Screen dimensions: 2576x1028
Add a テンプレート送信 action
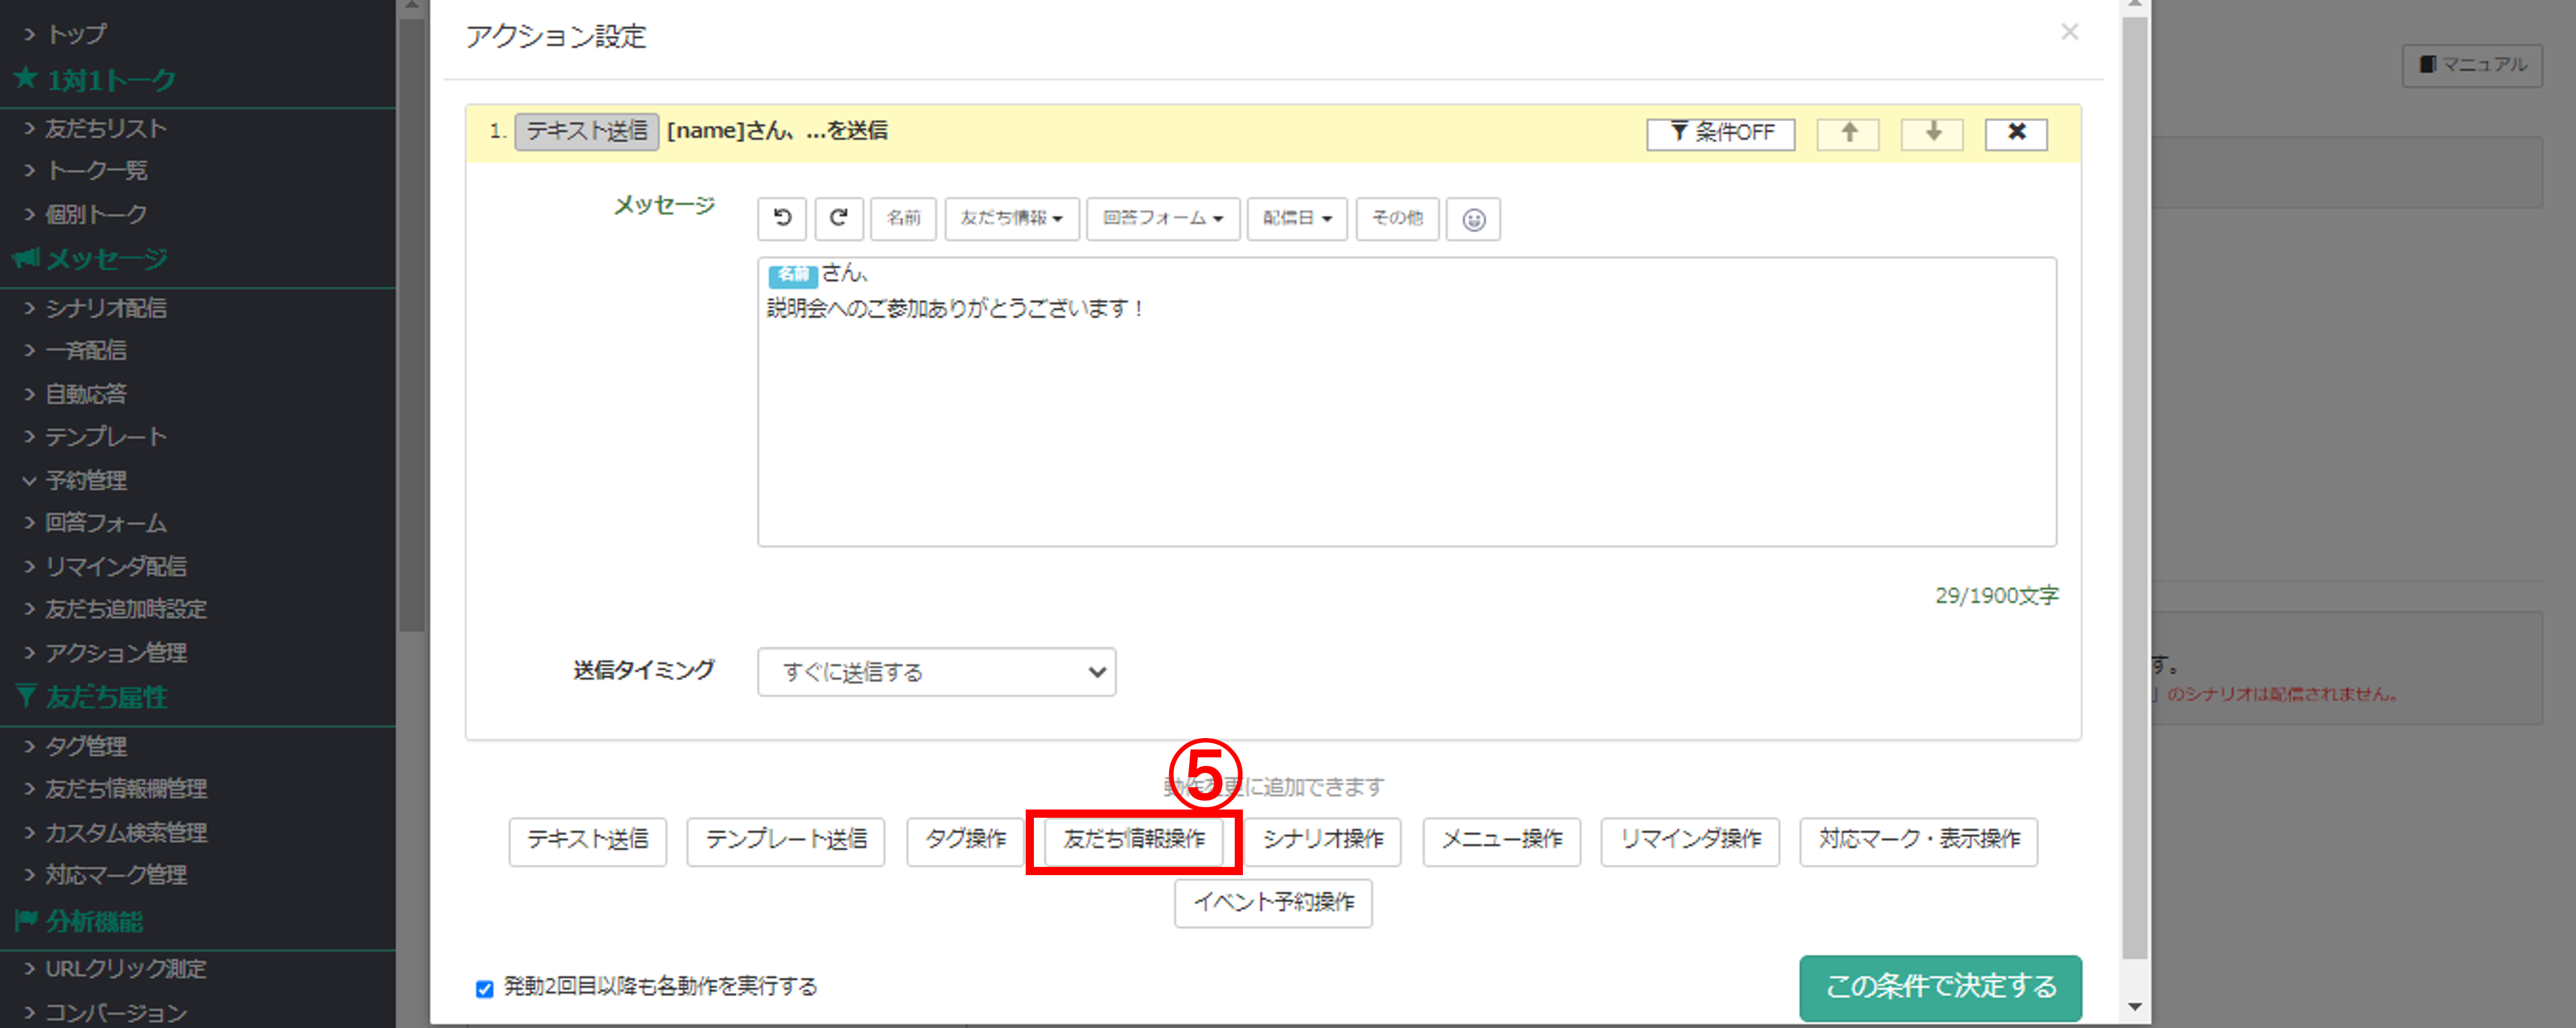click(x=786, y=841)
